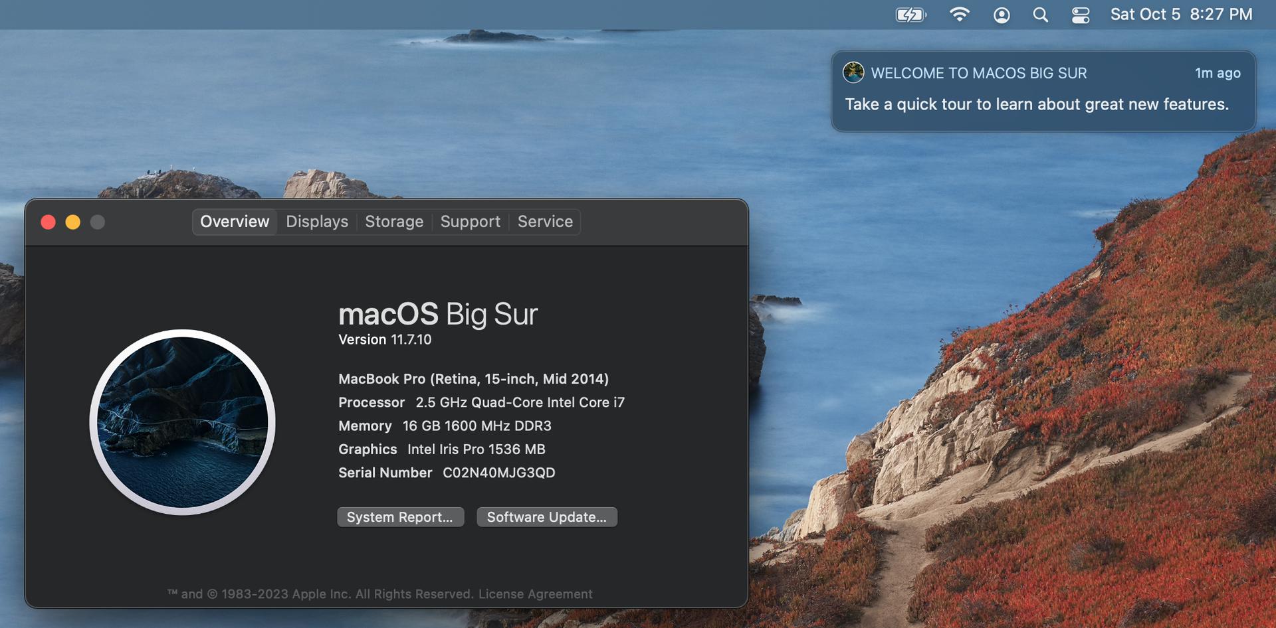Open the Wi-Fi menu in menu bar
Viewport: 1276px width, 628px height.
click(959, 15)
